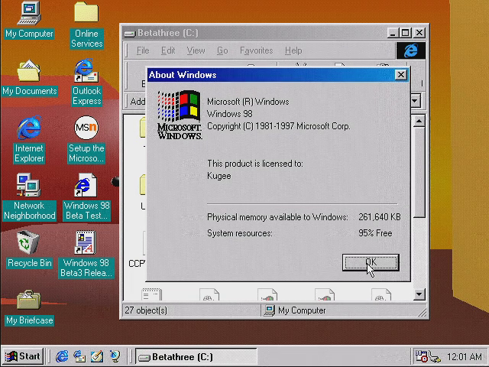
Task: Click the scrollbar up arrow in Betathree window
Action: (x=419, y=121)
